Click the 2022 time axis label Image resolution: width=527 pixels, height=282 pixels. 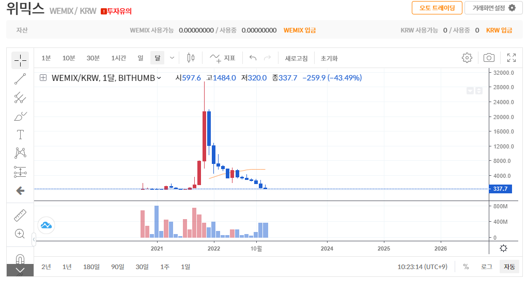pos(214,248)
